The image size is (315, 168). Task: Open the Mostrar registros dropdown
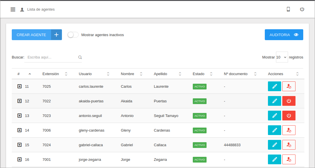(282, 57)
